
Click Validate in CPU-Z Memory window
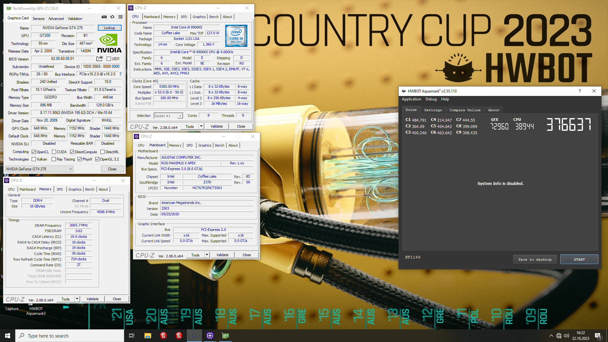tap(92, 299)
